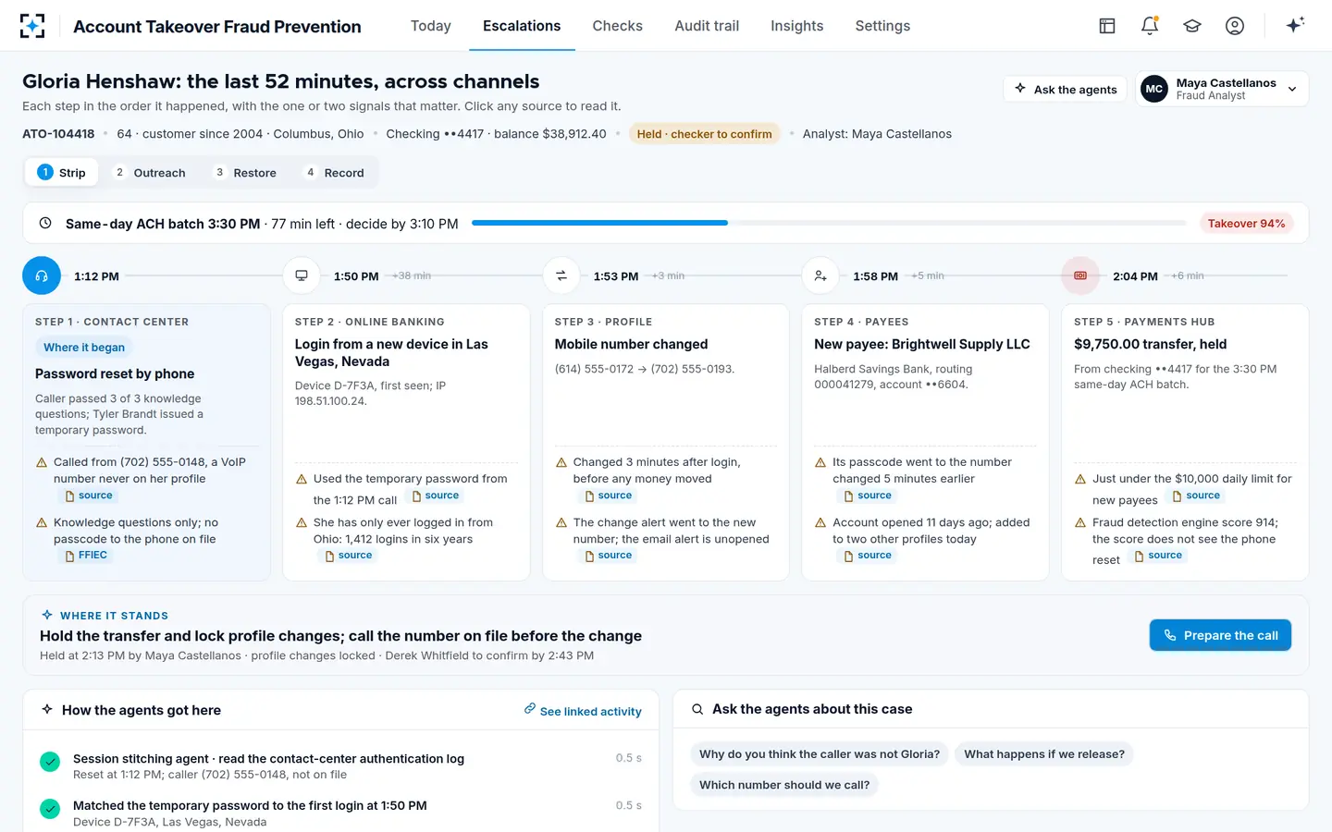
Task: Select the 1:58 PM add-payee icon
Action: (x=820, y=275)
